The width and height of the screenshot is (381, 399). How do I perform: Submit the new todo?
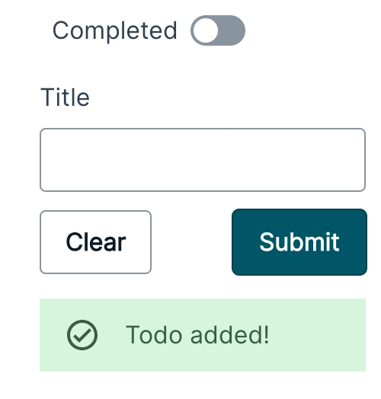[299, 242]
